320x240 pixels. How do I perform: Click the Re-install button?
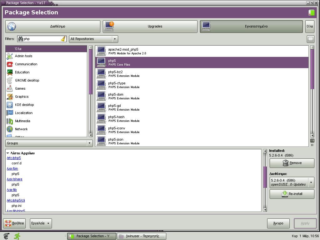tap(292, 194)
